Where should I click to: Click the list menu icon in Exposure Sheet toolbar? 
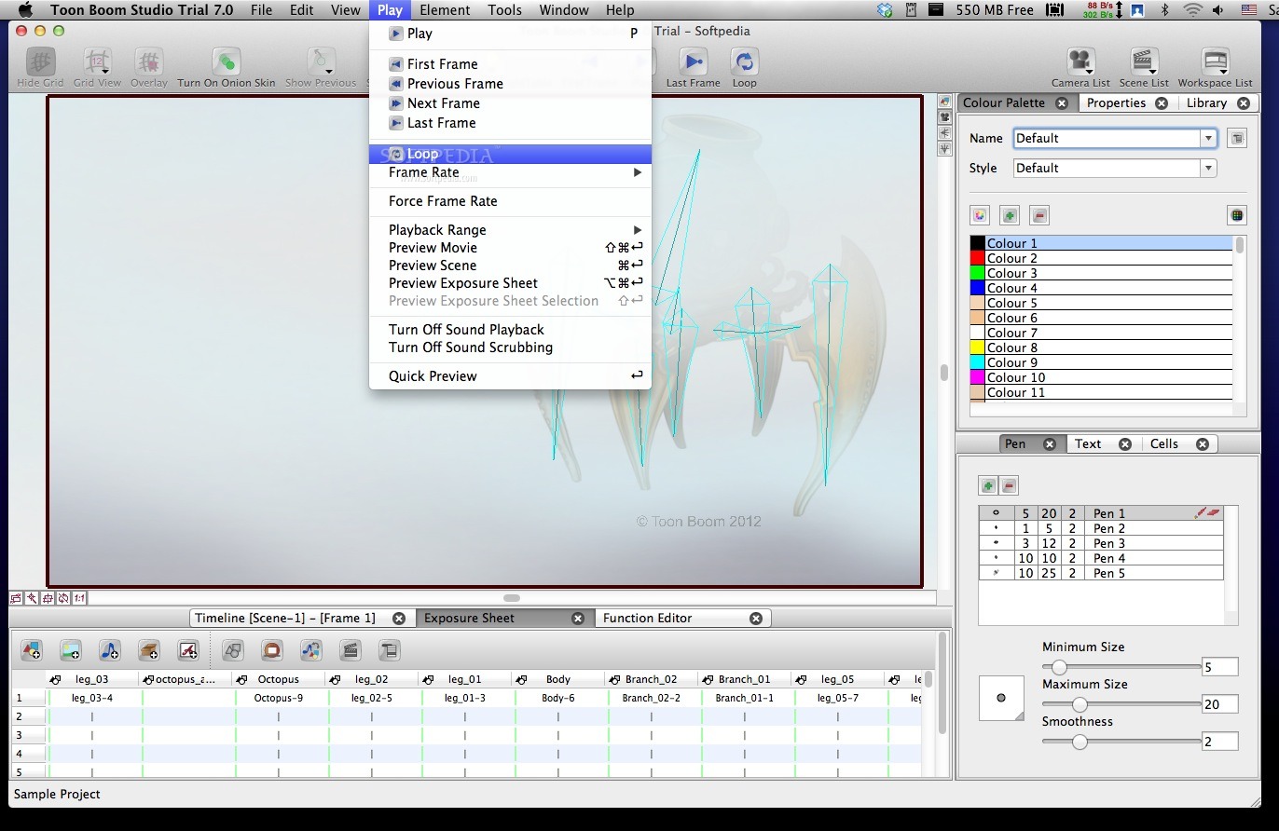pos(390,649)
